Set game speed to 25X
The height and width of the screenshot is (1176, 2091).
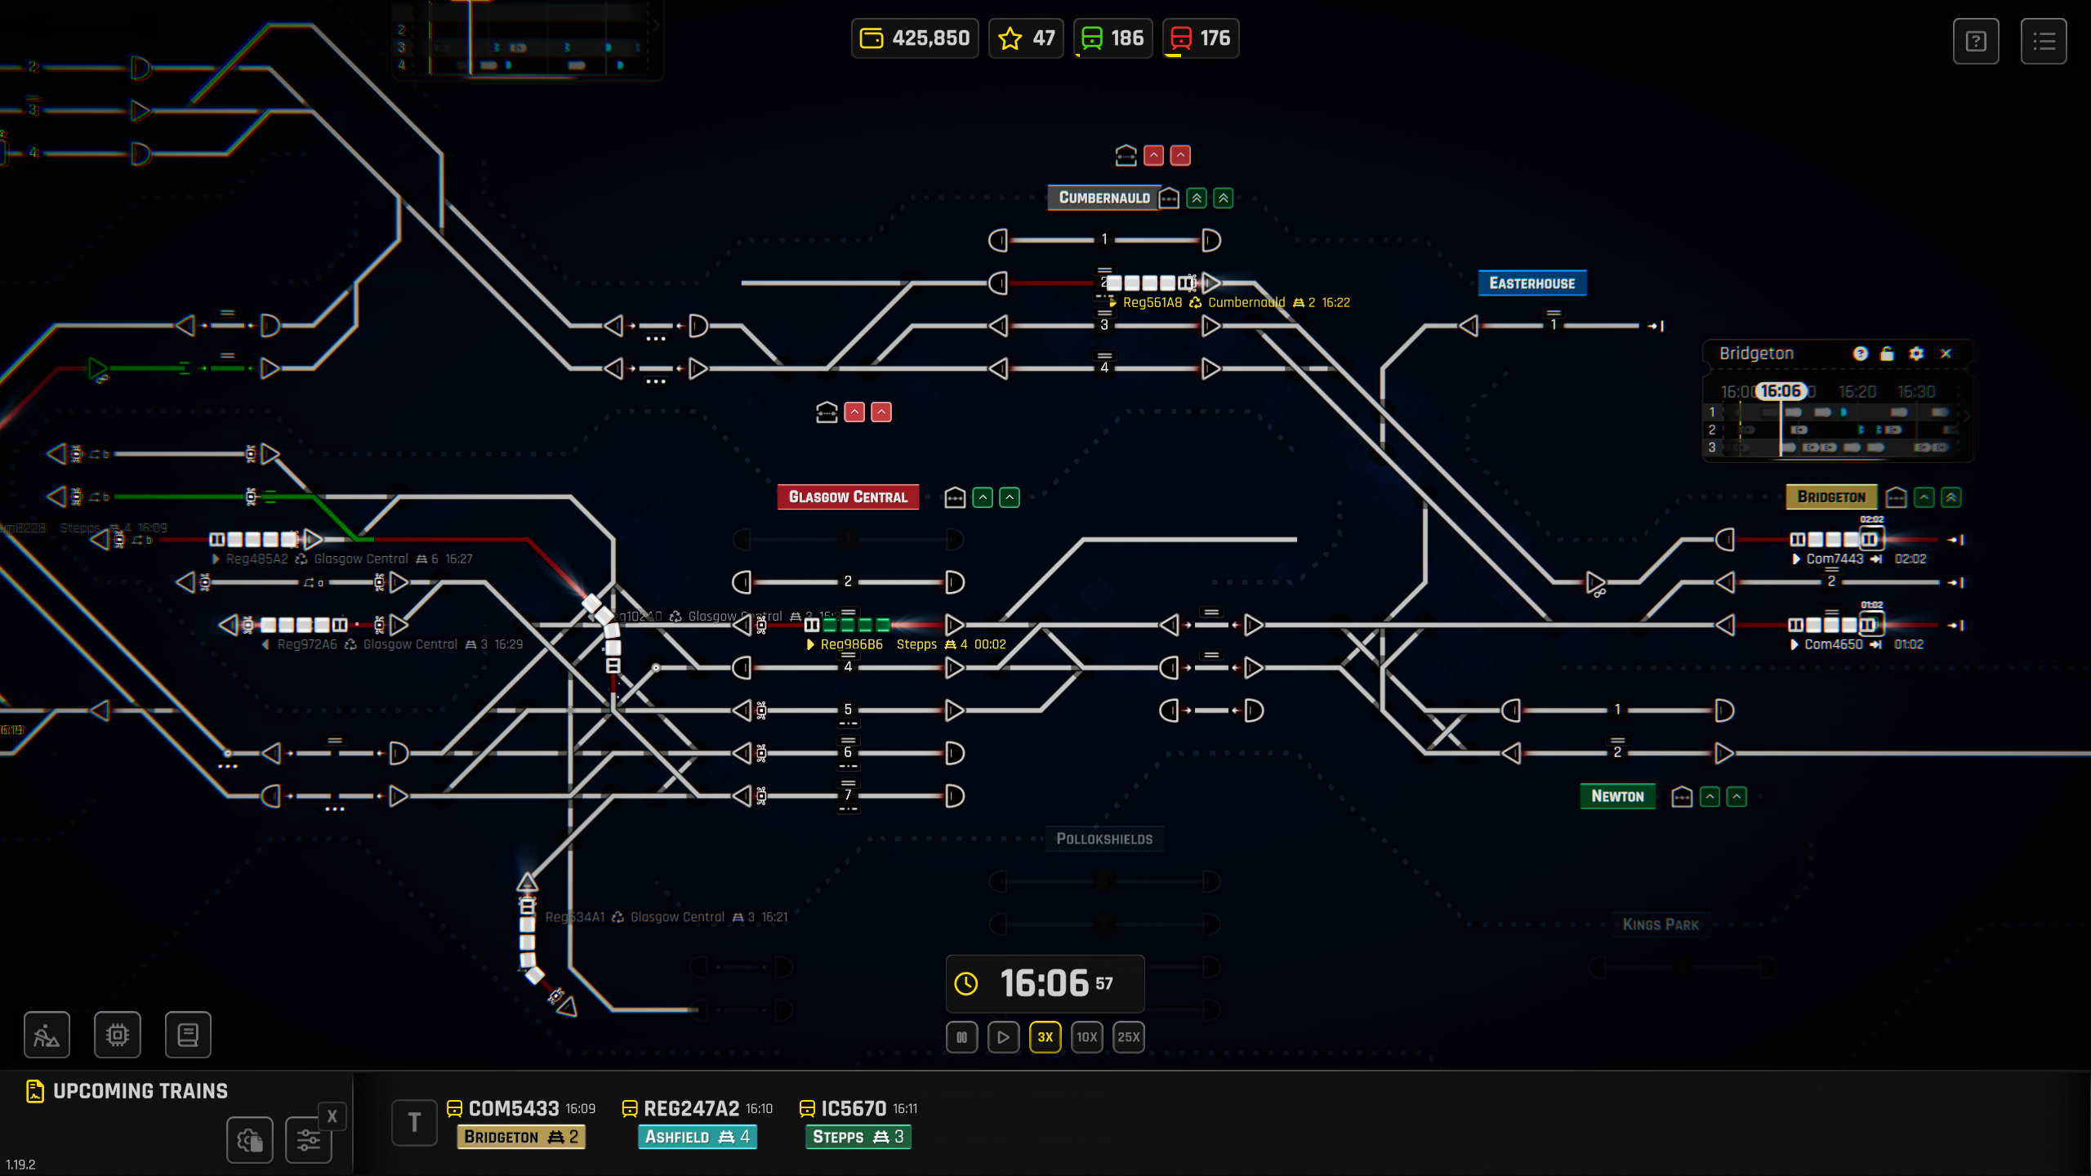pyautogui.click(x=1129, y=1037)
